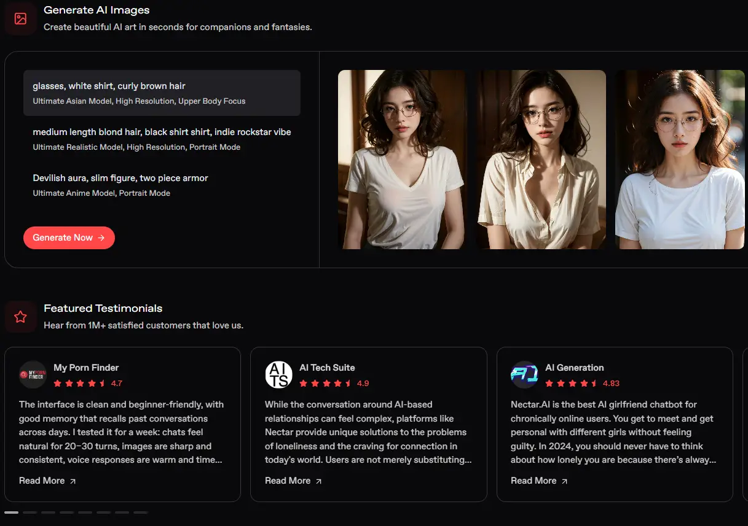Select the medium length blond hair prompt
Screen dimensions: 748x526
[162, 139]
